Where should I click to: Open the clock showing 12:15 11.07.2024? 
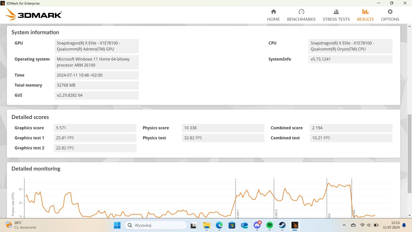(391, 225)
